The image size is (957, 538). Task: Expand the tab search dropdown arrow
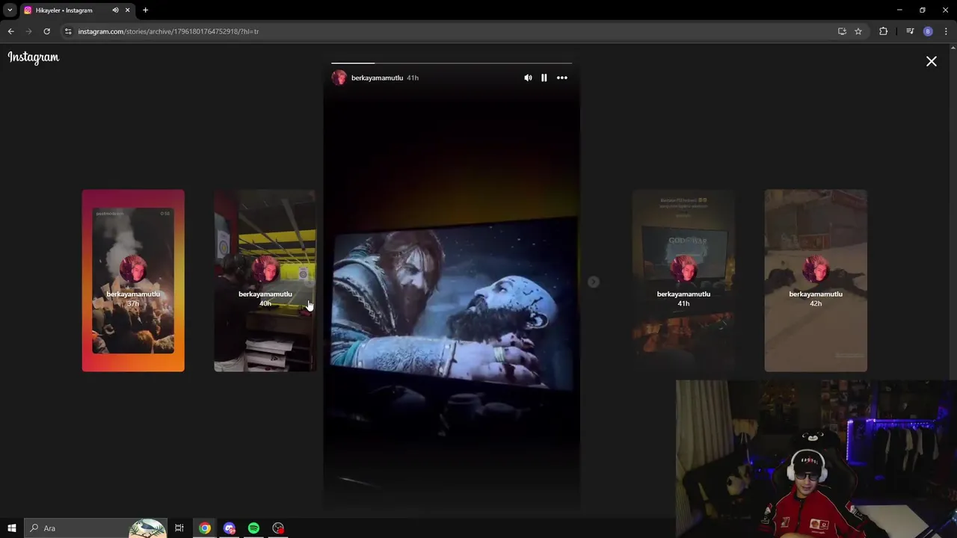(x=10, y=10)
